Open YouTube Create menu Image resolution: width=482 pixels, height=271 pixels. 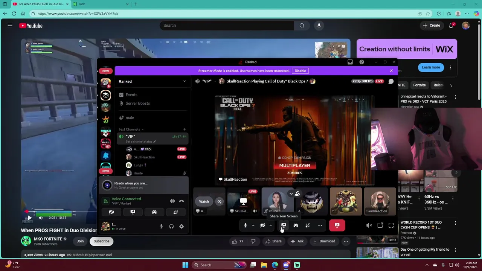pyautogui.click(x=432, y=26)
